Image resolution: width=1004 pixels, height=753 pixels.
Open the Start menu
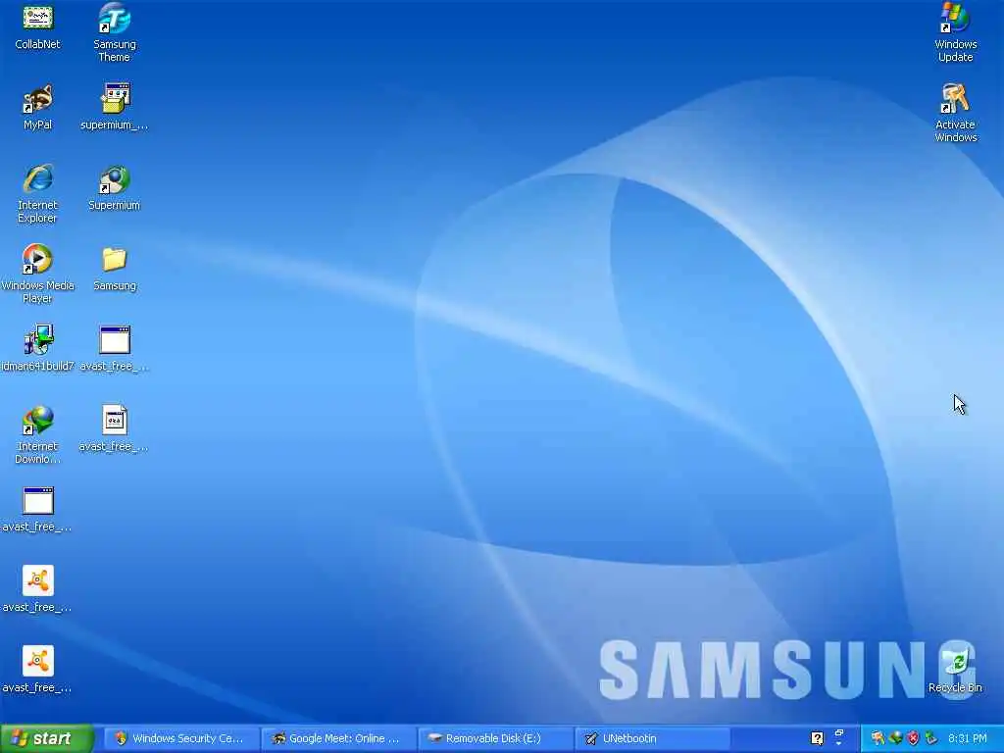(47, 738)
